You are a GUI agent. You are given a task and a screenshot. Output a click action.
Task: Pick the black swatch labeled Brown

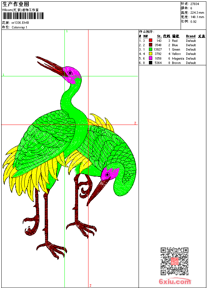tap(151, 63)
